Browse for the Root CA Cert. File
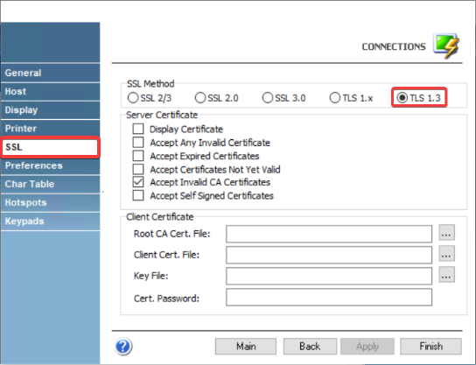 446,233
